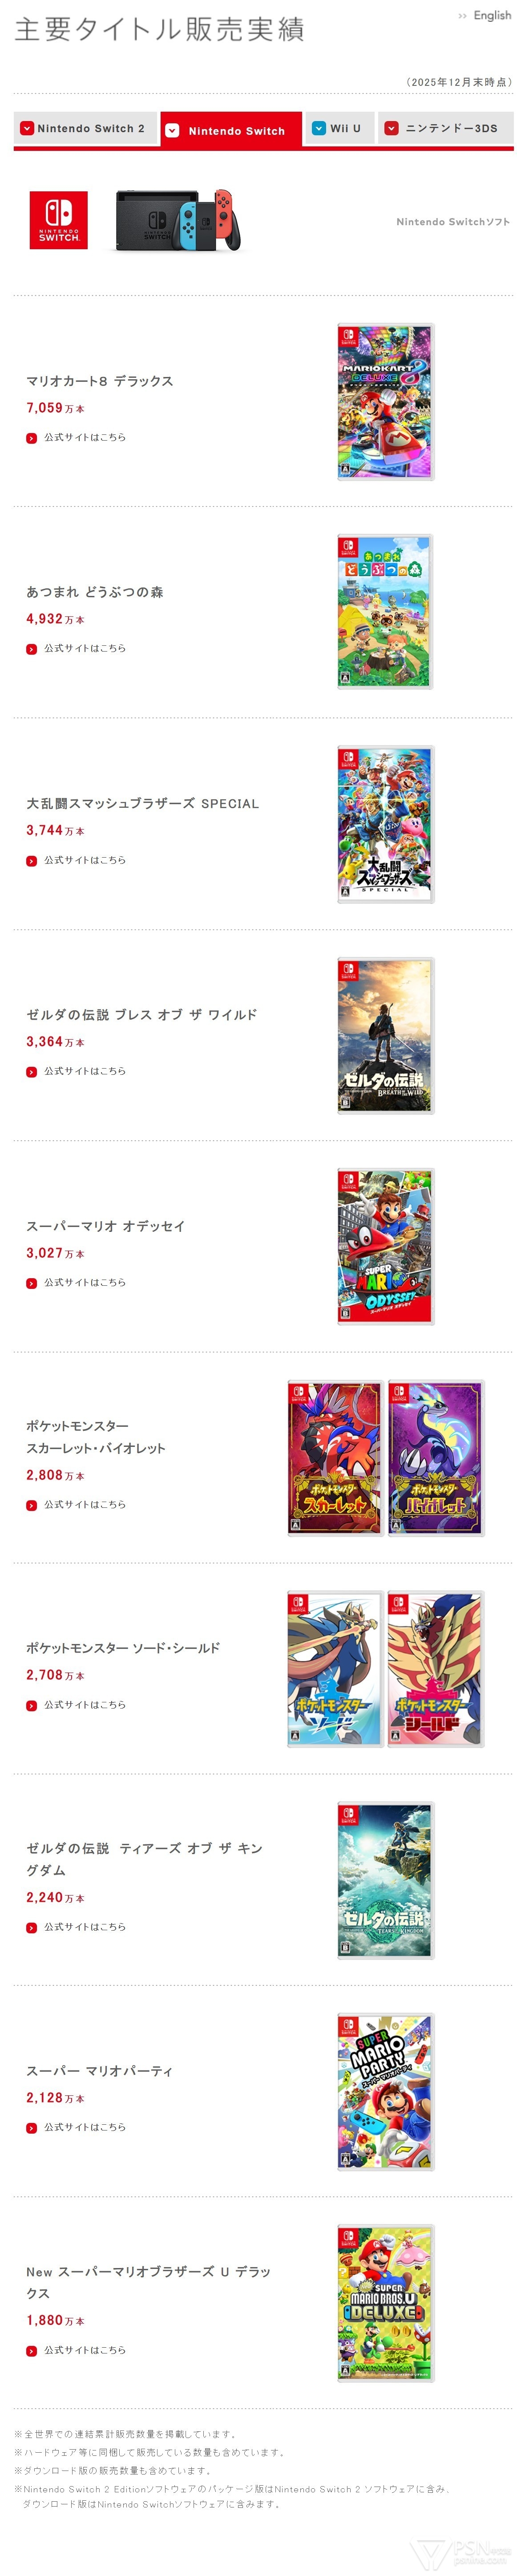Click the red Nintendo Switch logo icon
This screenshot has width=517, height=2576.
coord(58,220)
